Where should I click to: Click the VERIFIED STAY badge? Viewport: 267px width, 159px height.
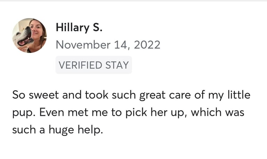(x=94, y=65)
